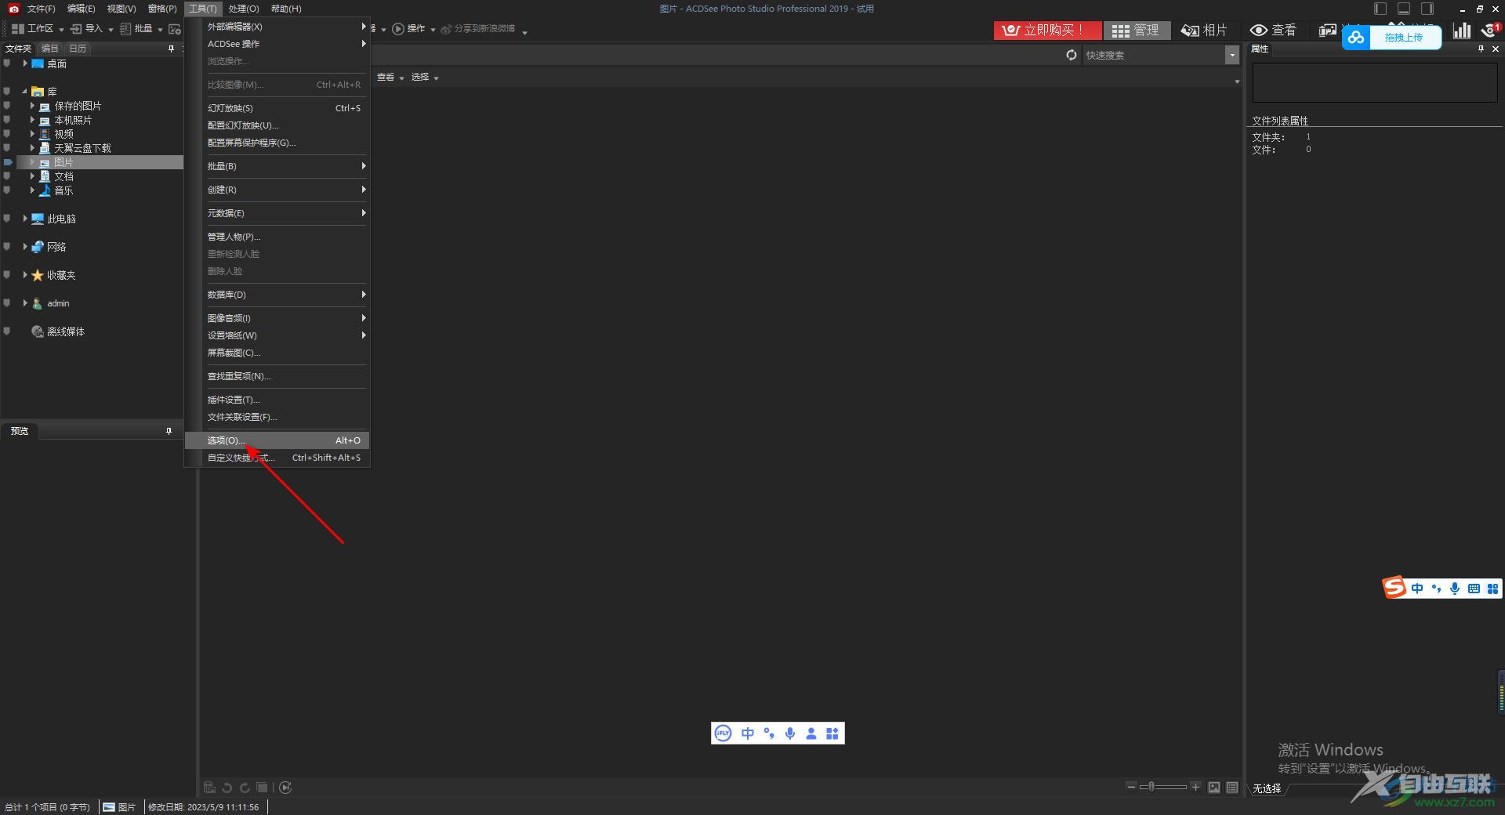The width and height of the screenshot is (1505, 815).
Task: Click the zoom-in plus icon by slider
Action: tap(1195, 787)
